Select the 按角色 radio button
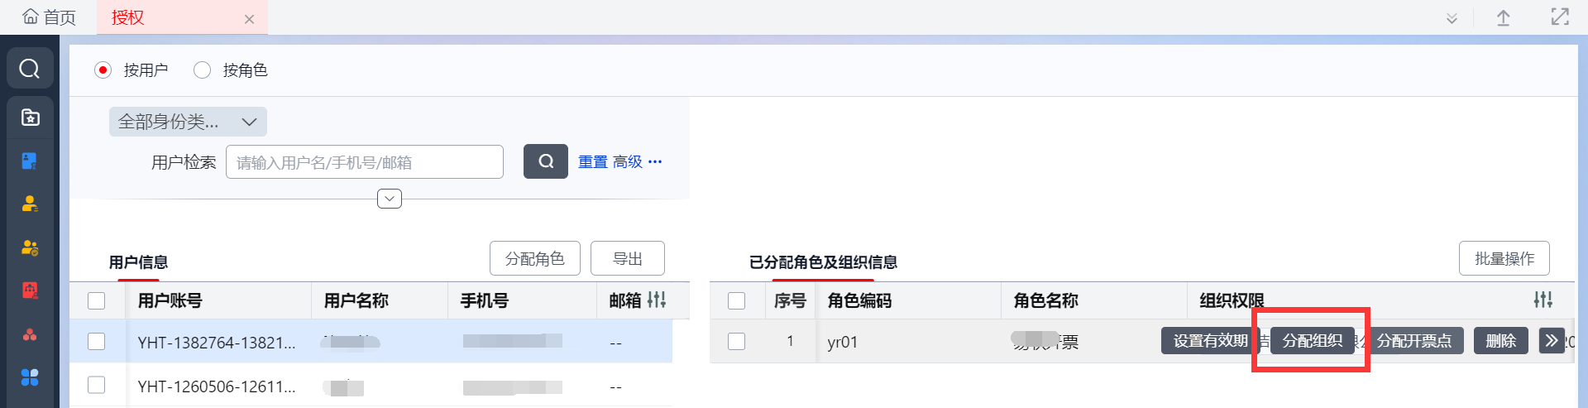1588x408 pixels. 203,70
